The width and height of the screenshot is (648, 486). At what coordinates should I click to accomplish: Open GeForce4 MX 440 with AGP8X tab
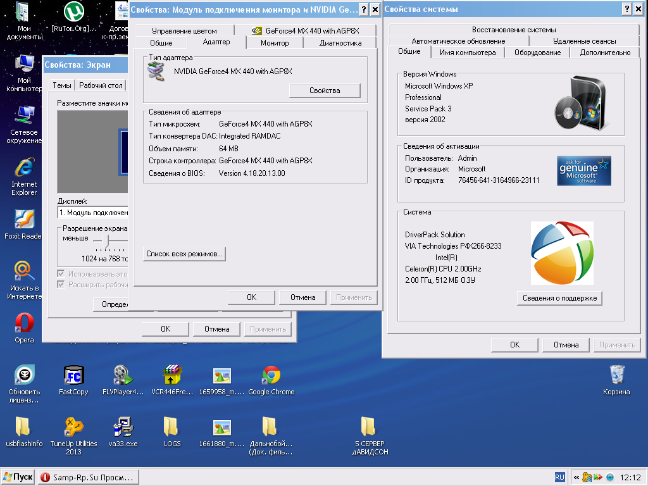pos(306,30)
